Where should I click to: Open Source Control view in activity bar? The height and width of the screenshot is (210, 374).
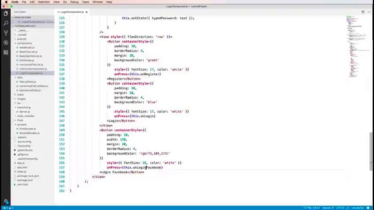click(6, 33)
